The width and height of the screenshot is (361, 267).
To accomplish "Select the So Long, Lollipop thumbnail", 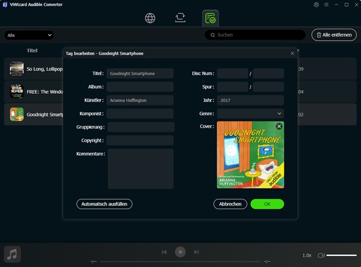I will click(17, 69).
